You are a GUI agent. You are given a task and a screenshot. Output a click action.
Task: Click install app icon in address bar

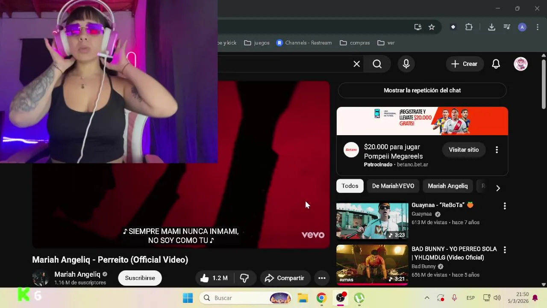(418, 27)
